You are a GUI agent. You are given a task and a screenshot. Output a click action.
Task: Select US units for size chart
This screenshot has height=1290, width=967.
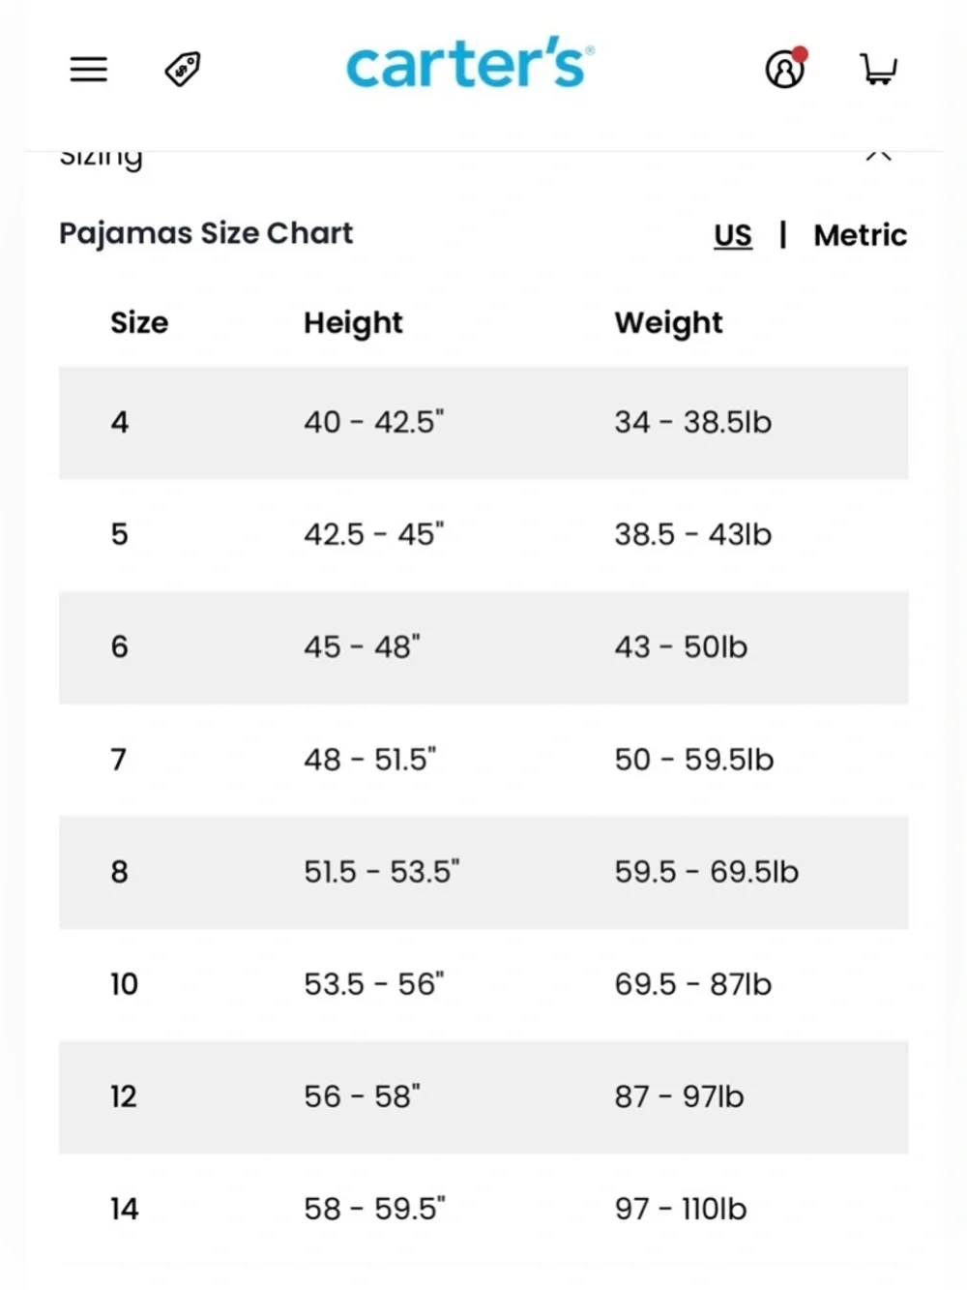click(x=733, y=235)
